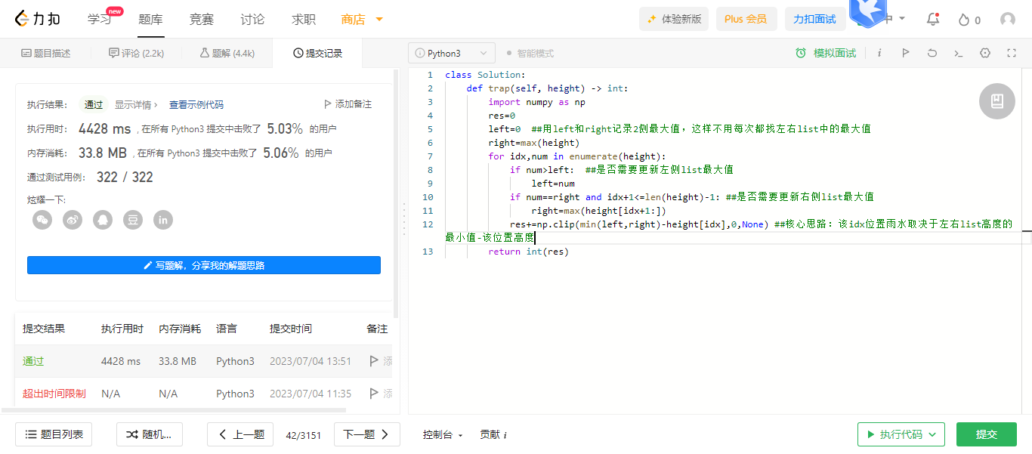Switch to the 题目描述 tab
This screenshot has width=1032, height=454.
tap(46, 53)
